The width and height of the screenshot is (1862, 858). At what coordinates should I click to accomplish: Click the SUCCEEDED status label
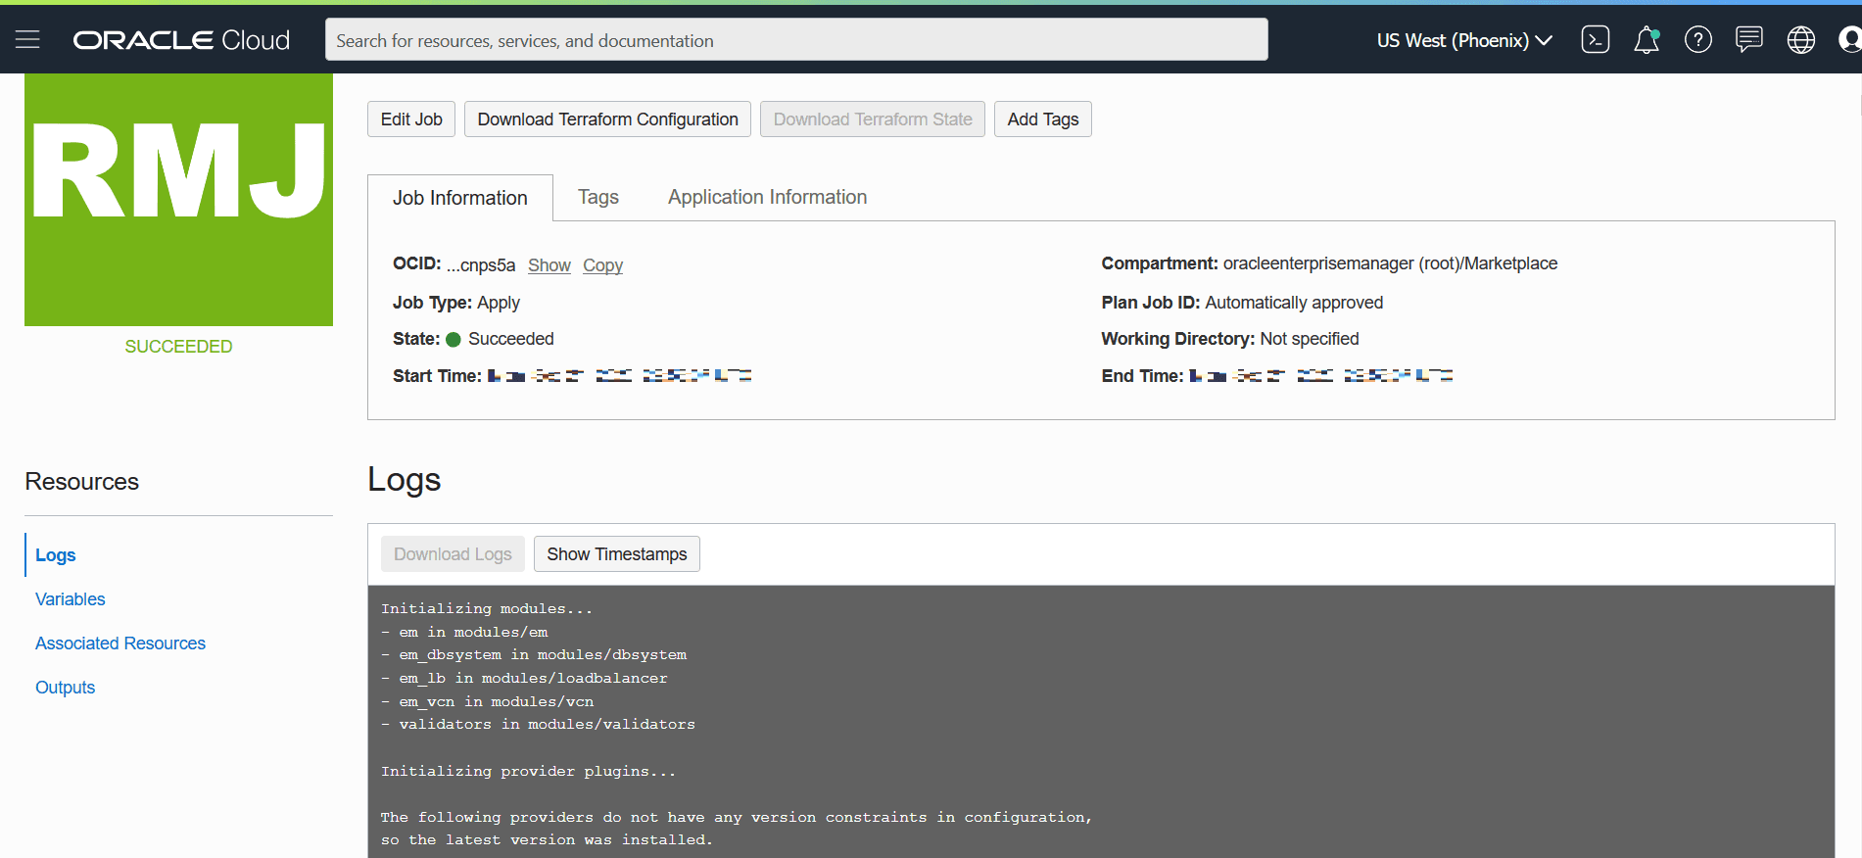click(x=178, y=347)
